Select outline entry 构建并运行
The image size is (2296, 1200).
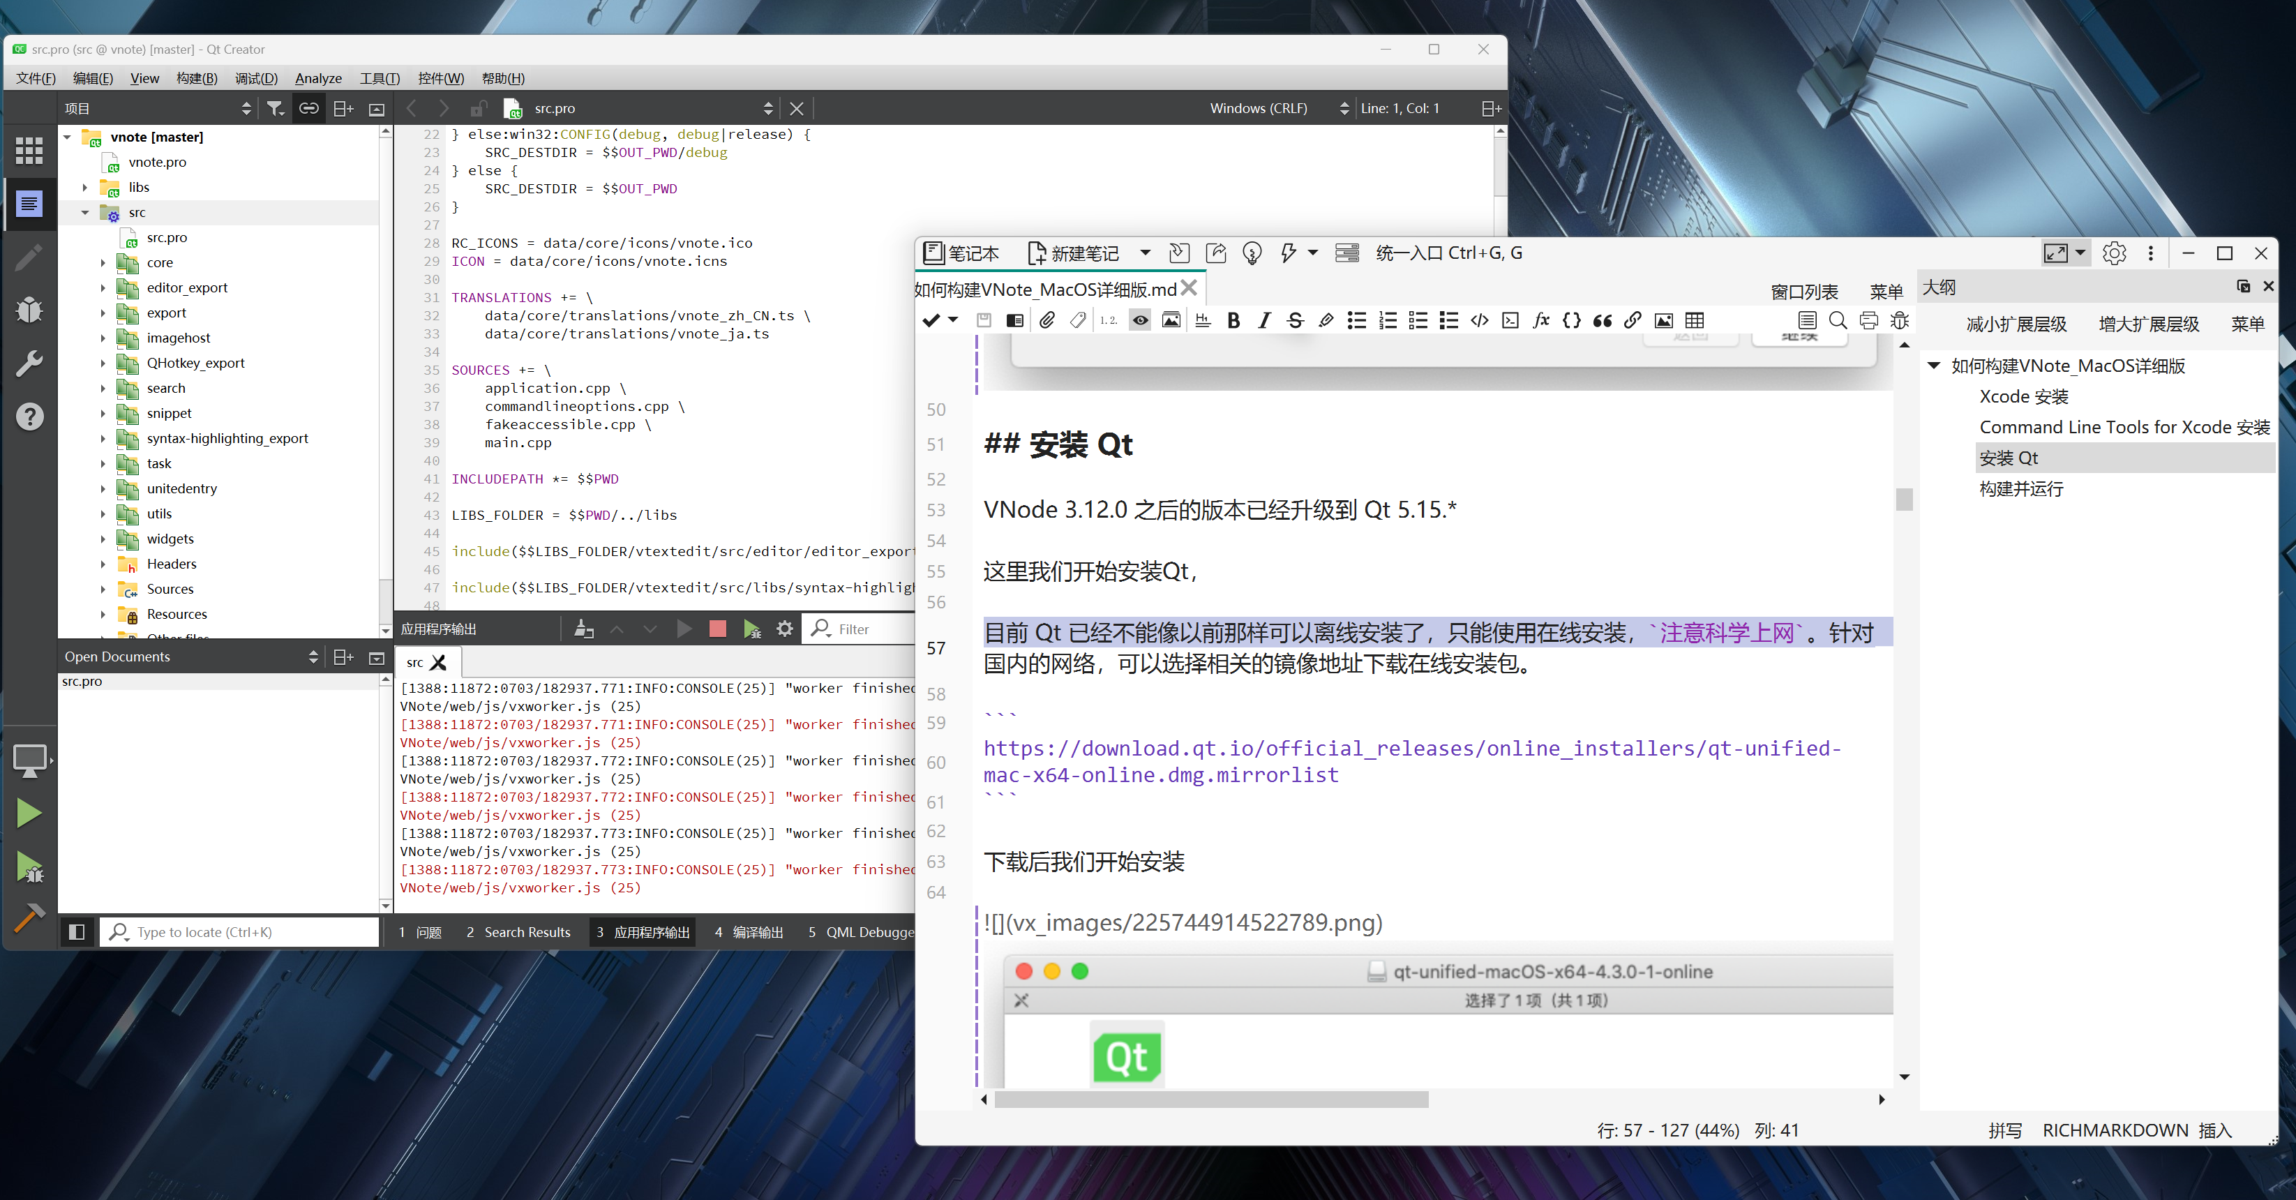coord(2020,488)
